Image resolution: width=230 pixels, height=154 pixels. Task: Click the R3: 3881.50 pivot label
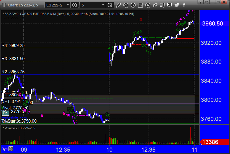(x=13, y=59)
